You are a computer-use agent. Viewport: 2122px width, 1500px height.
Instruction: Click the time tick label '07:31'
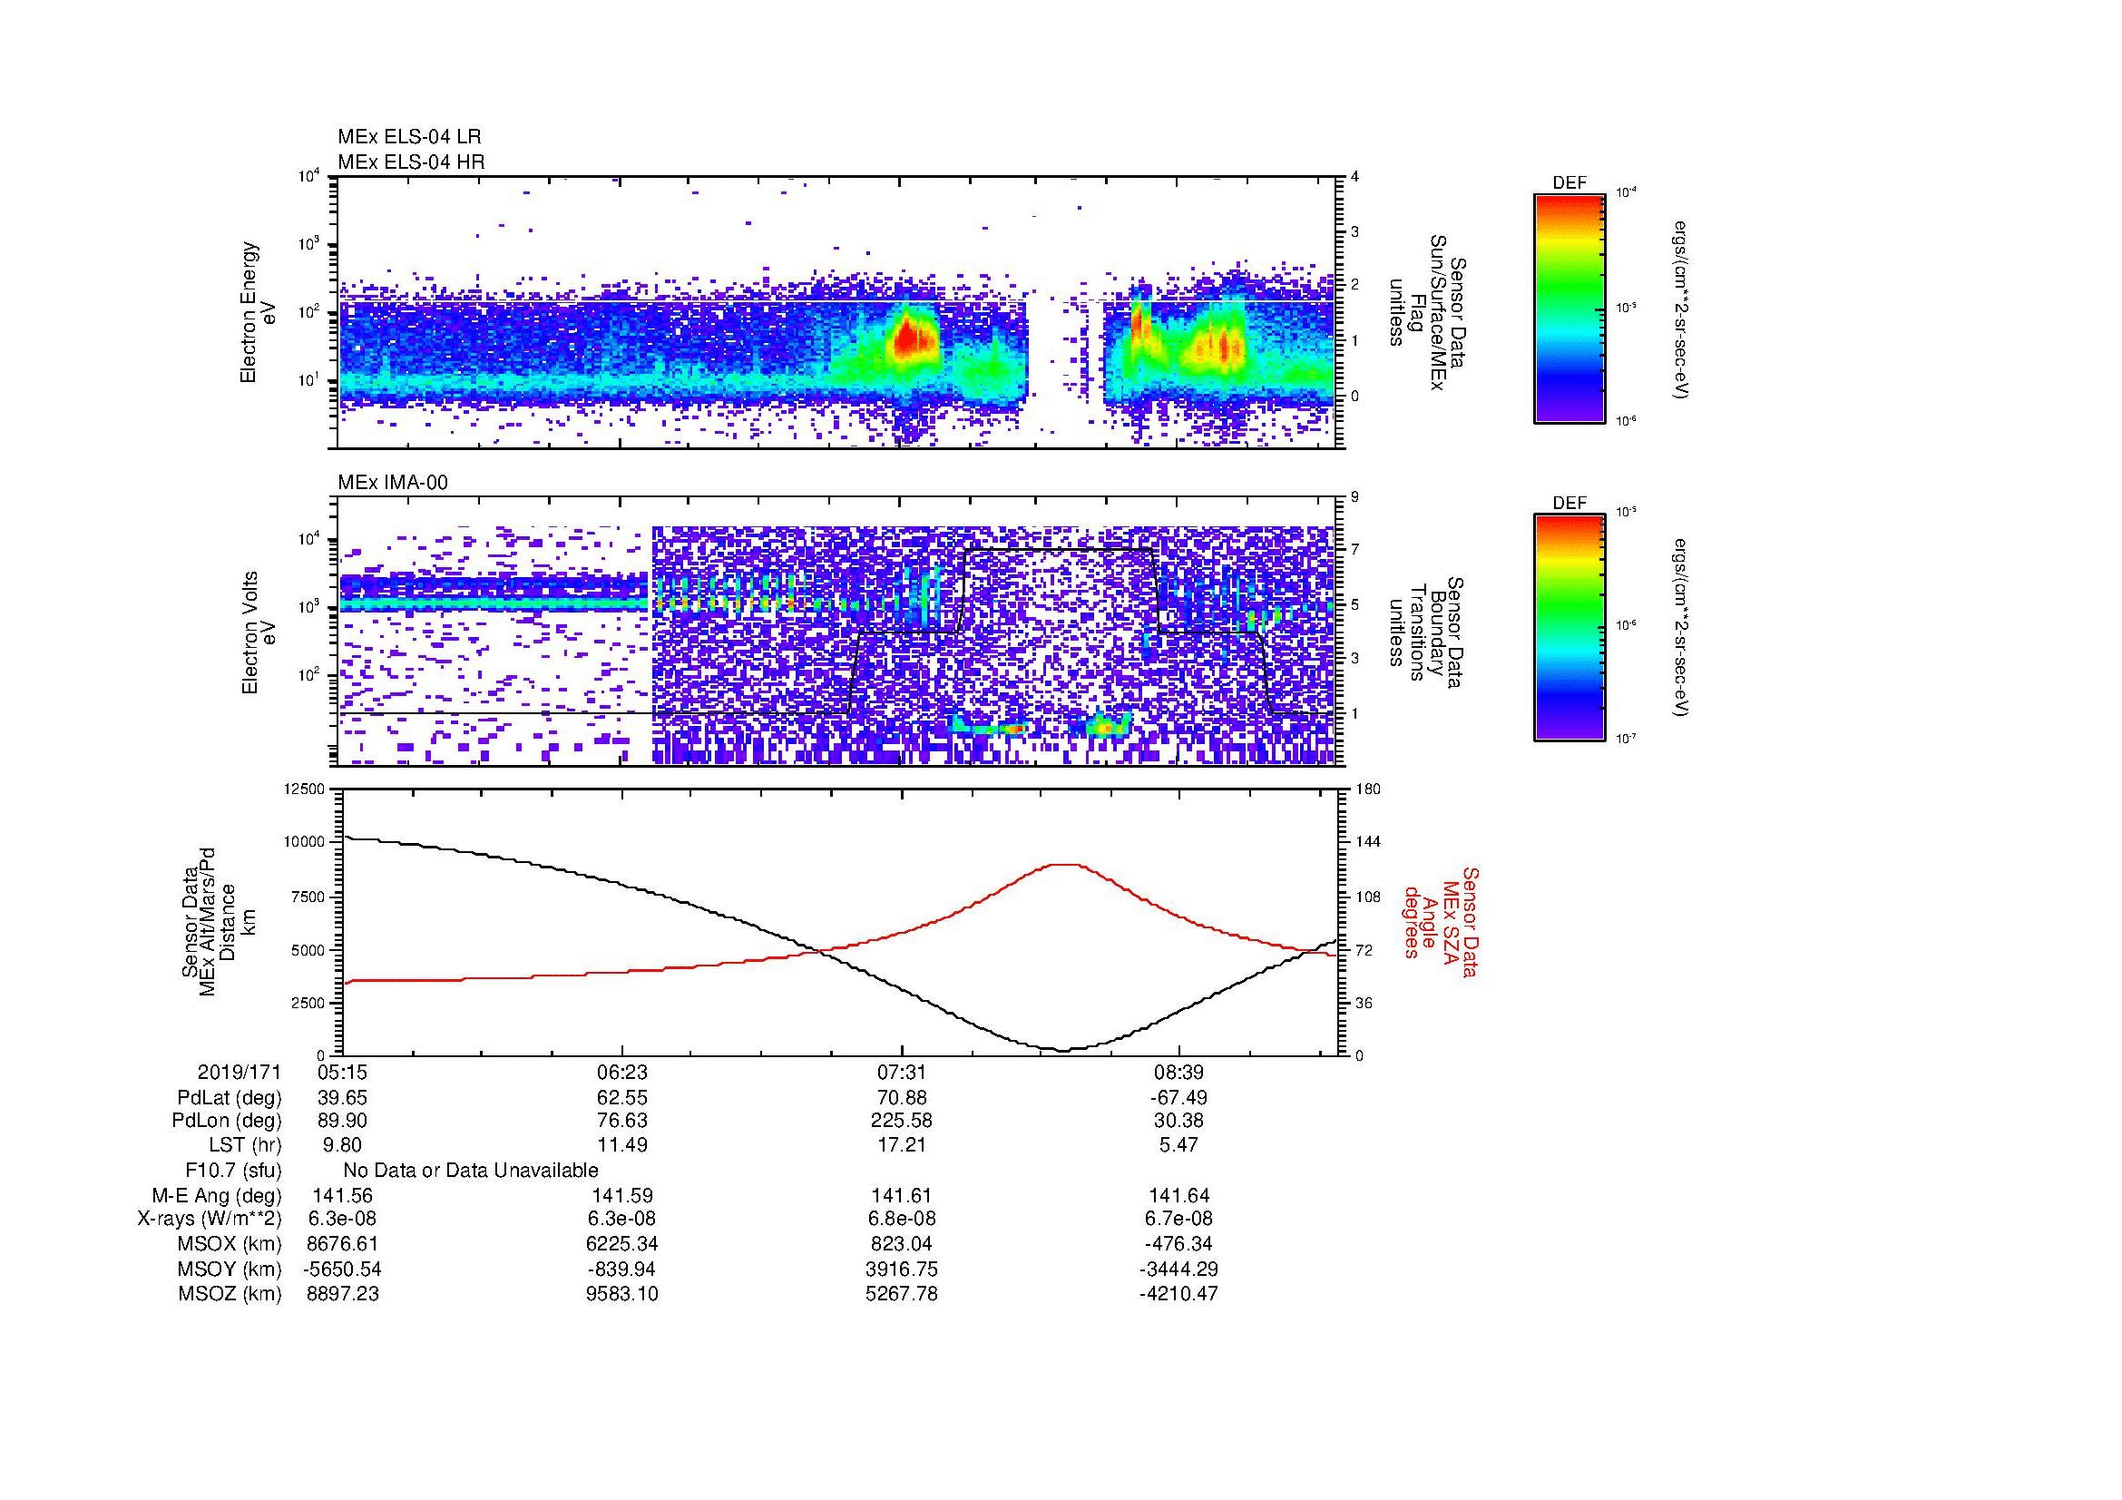click(x=901, y=1073)
